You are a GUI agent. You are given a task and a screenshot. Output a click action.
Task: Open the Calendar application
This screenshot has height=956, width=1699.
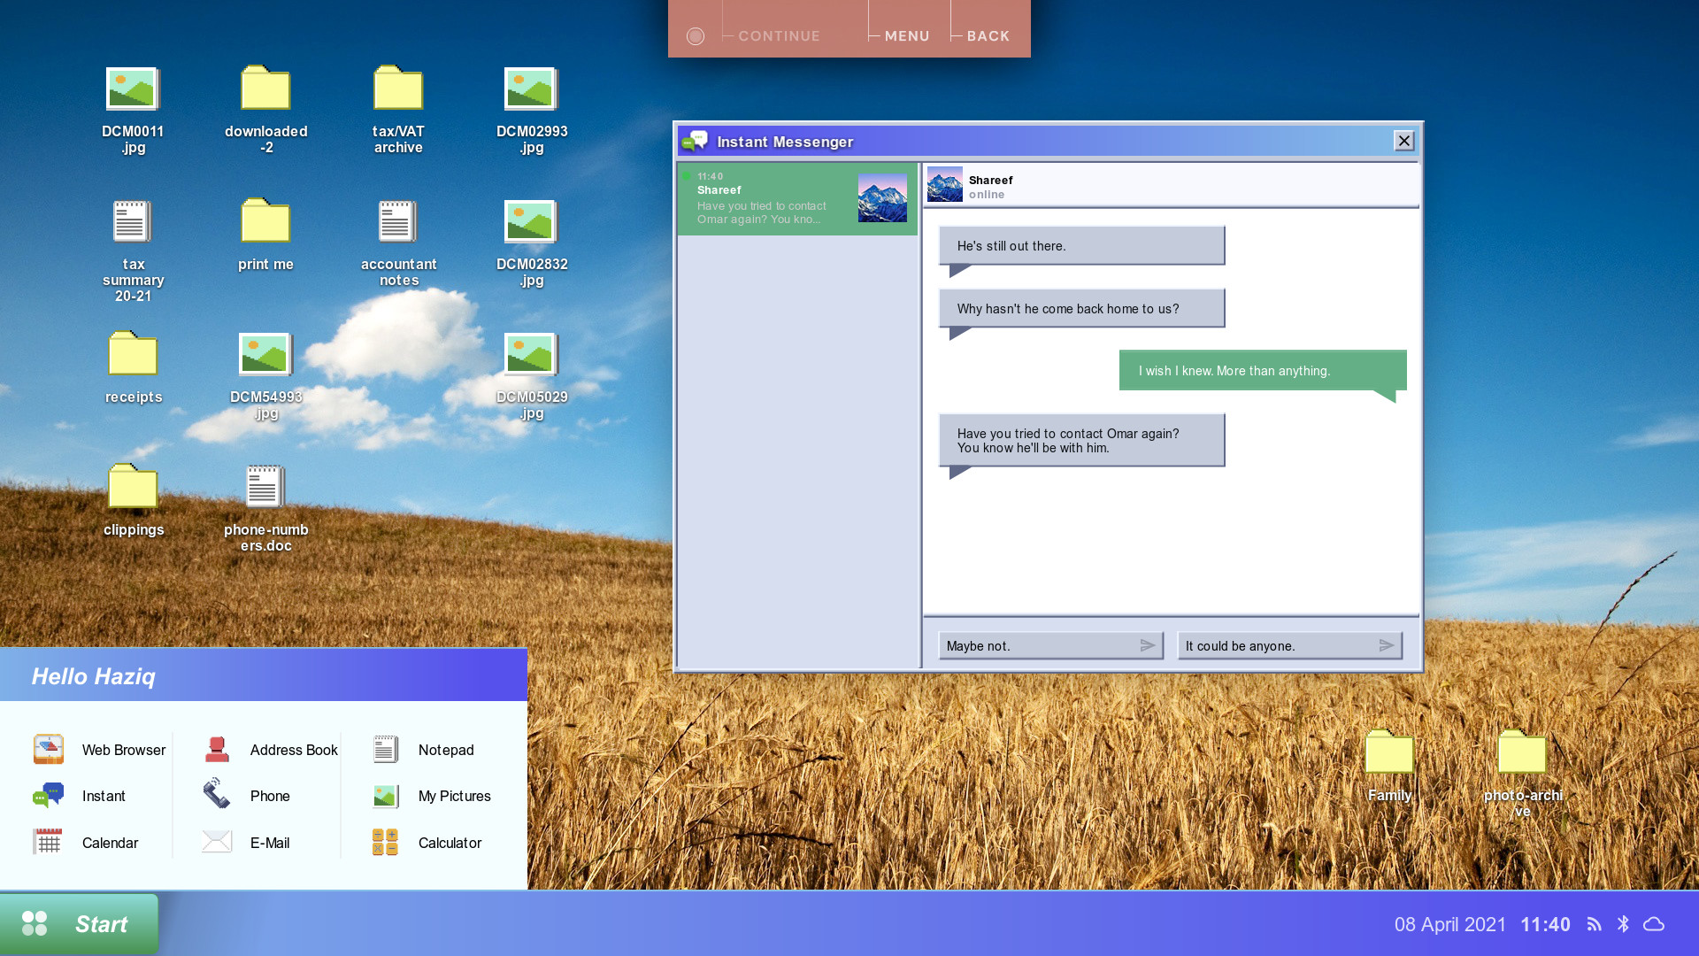(110, 842)
